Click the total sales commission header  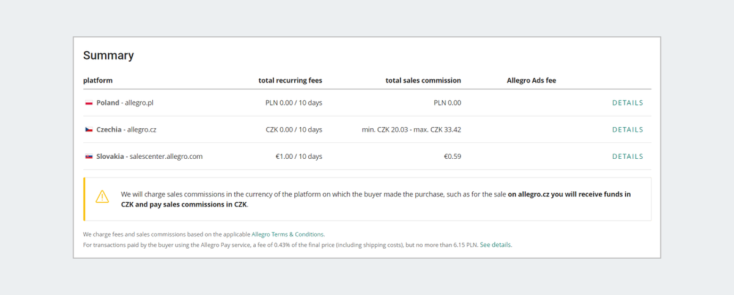pyautogui.click(x=423, y=81)
